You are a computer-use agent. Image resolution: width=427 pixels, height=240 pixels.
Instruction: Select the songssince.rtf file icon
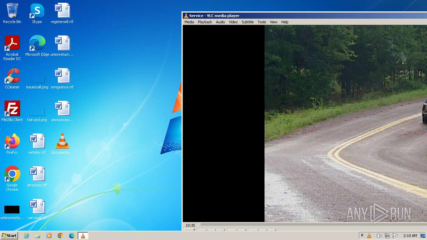pyautogui.click(x=62, y=79)
